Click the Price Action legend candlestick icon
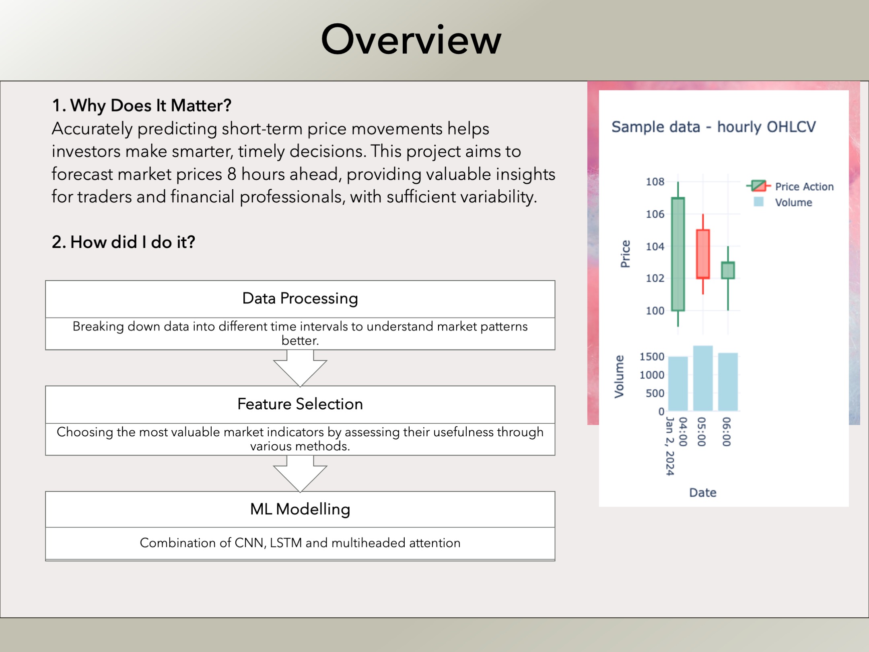 pyautogui.click(x=758, y=186)
